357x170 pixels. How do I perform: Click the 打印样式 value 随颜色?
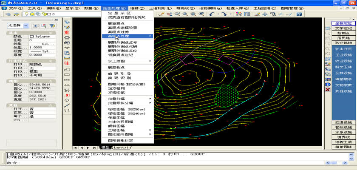click(x=42, y=65)
